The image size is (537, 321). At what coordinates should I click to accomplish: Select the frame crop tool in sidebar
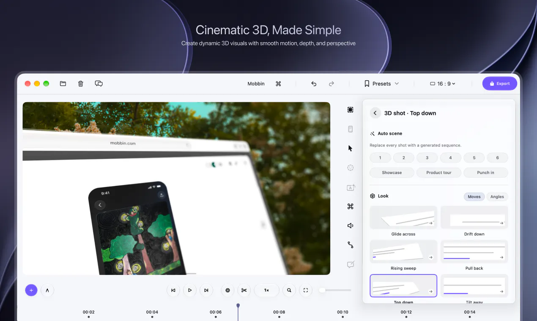point(351,110)
